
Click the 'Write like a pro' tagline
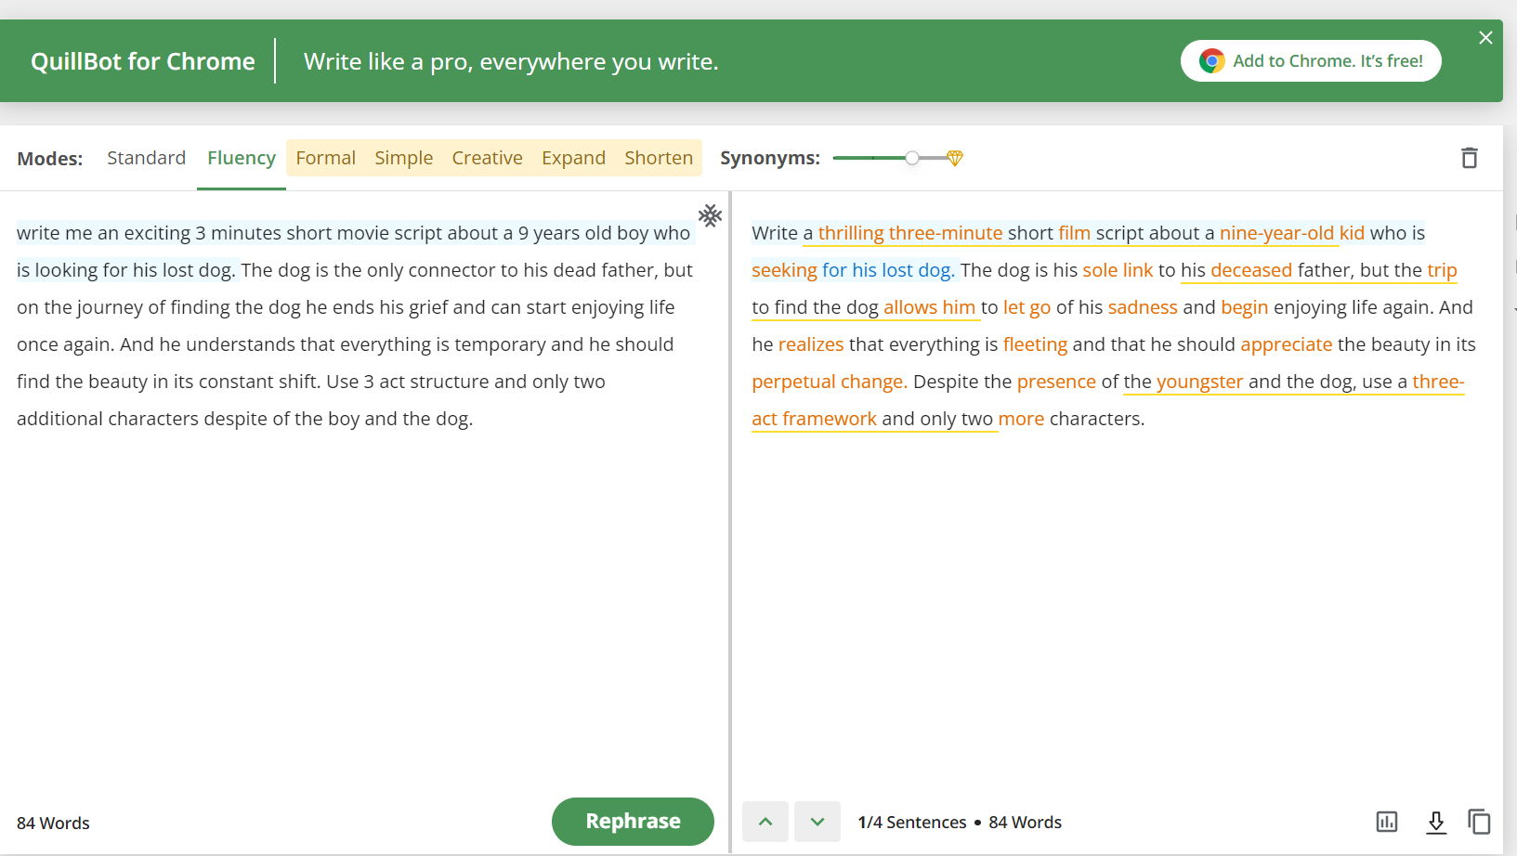click(x=511, y=61)
